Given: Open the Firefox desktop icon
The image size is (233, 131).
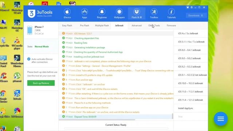Looking at the screenshot, I should [x=3, y=128].
